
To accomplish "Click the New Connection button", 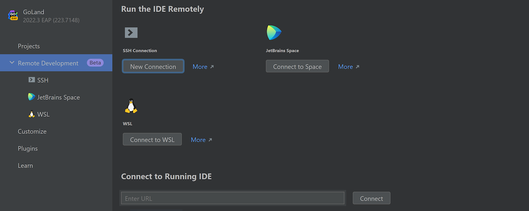I will point(153,66).
